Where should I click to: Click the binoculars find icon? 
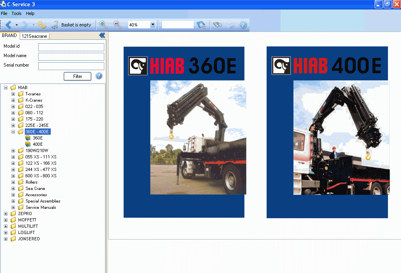(x=218, y=25)
